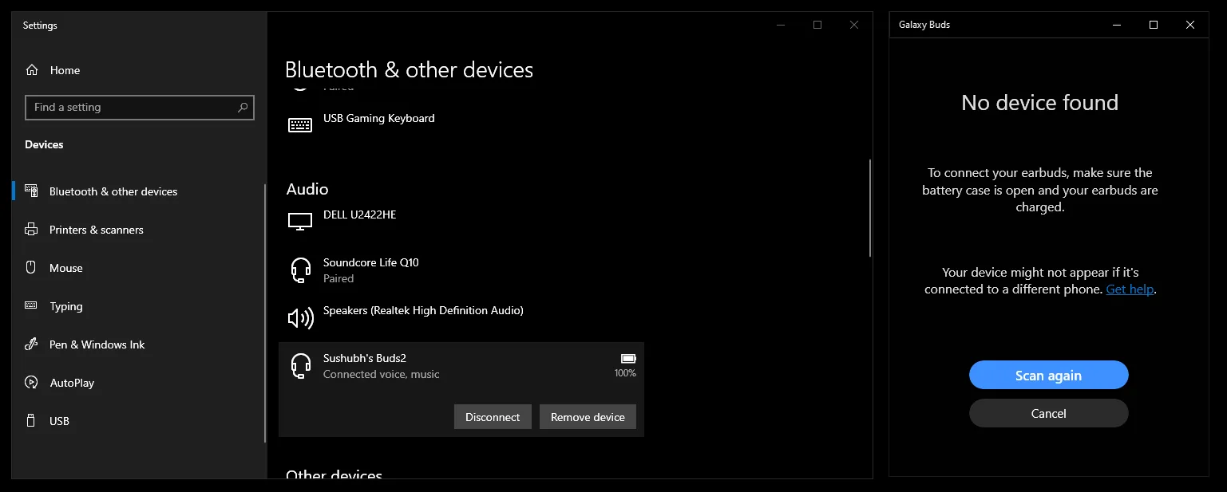Click the USB drive icon in the sidebar
This screenshot has height=492, width=1227.
(31, 420)
